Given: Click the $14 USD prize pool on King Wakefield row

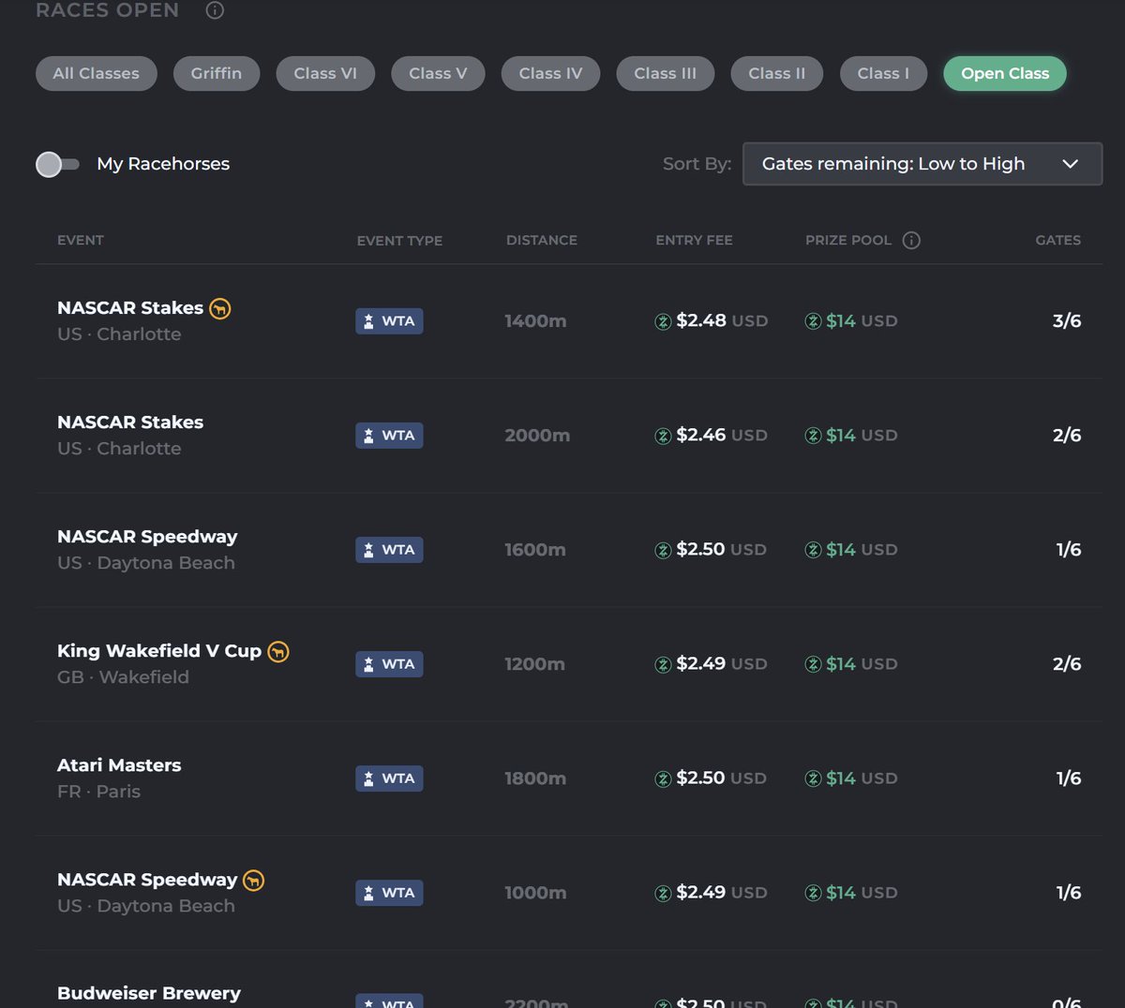Looking at the screenshot, I should [862, 664].
